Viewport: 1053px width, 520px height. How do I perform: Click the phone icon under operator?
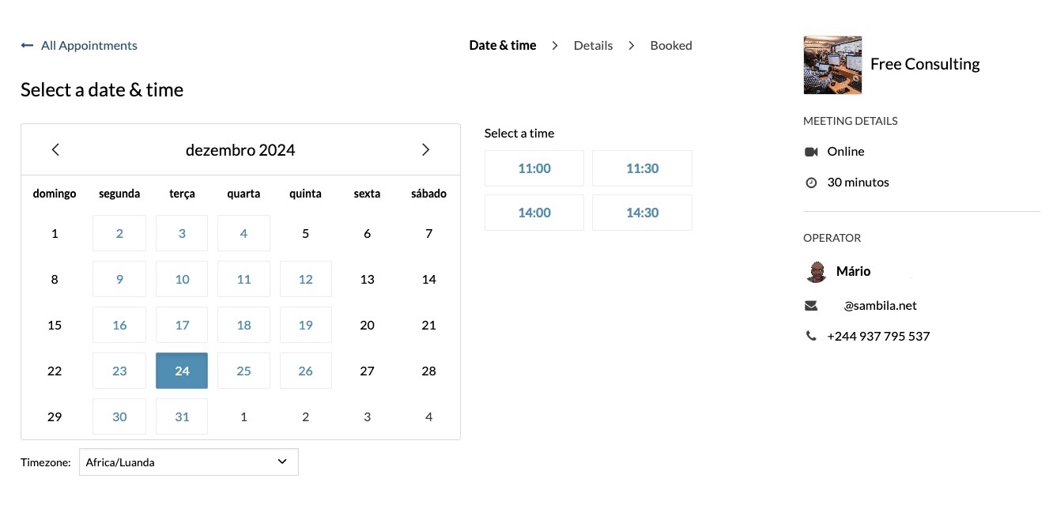coord(810,336)
